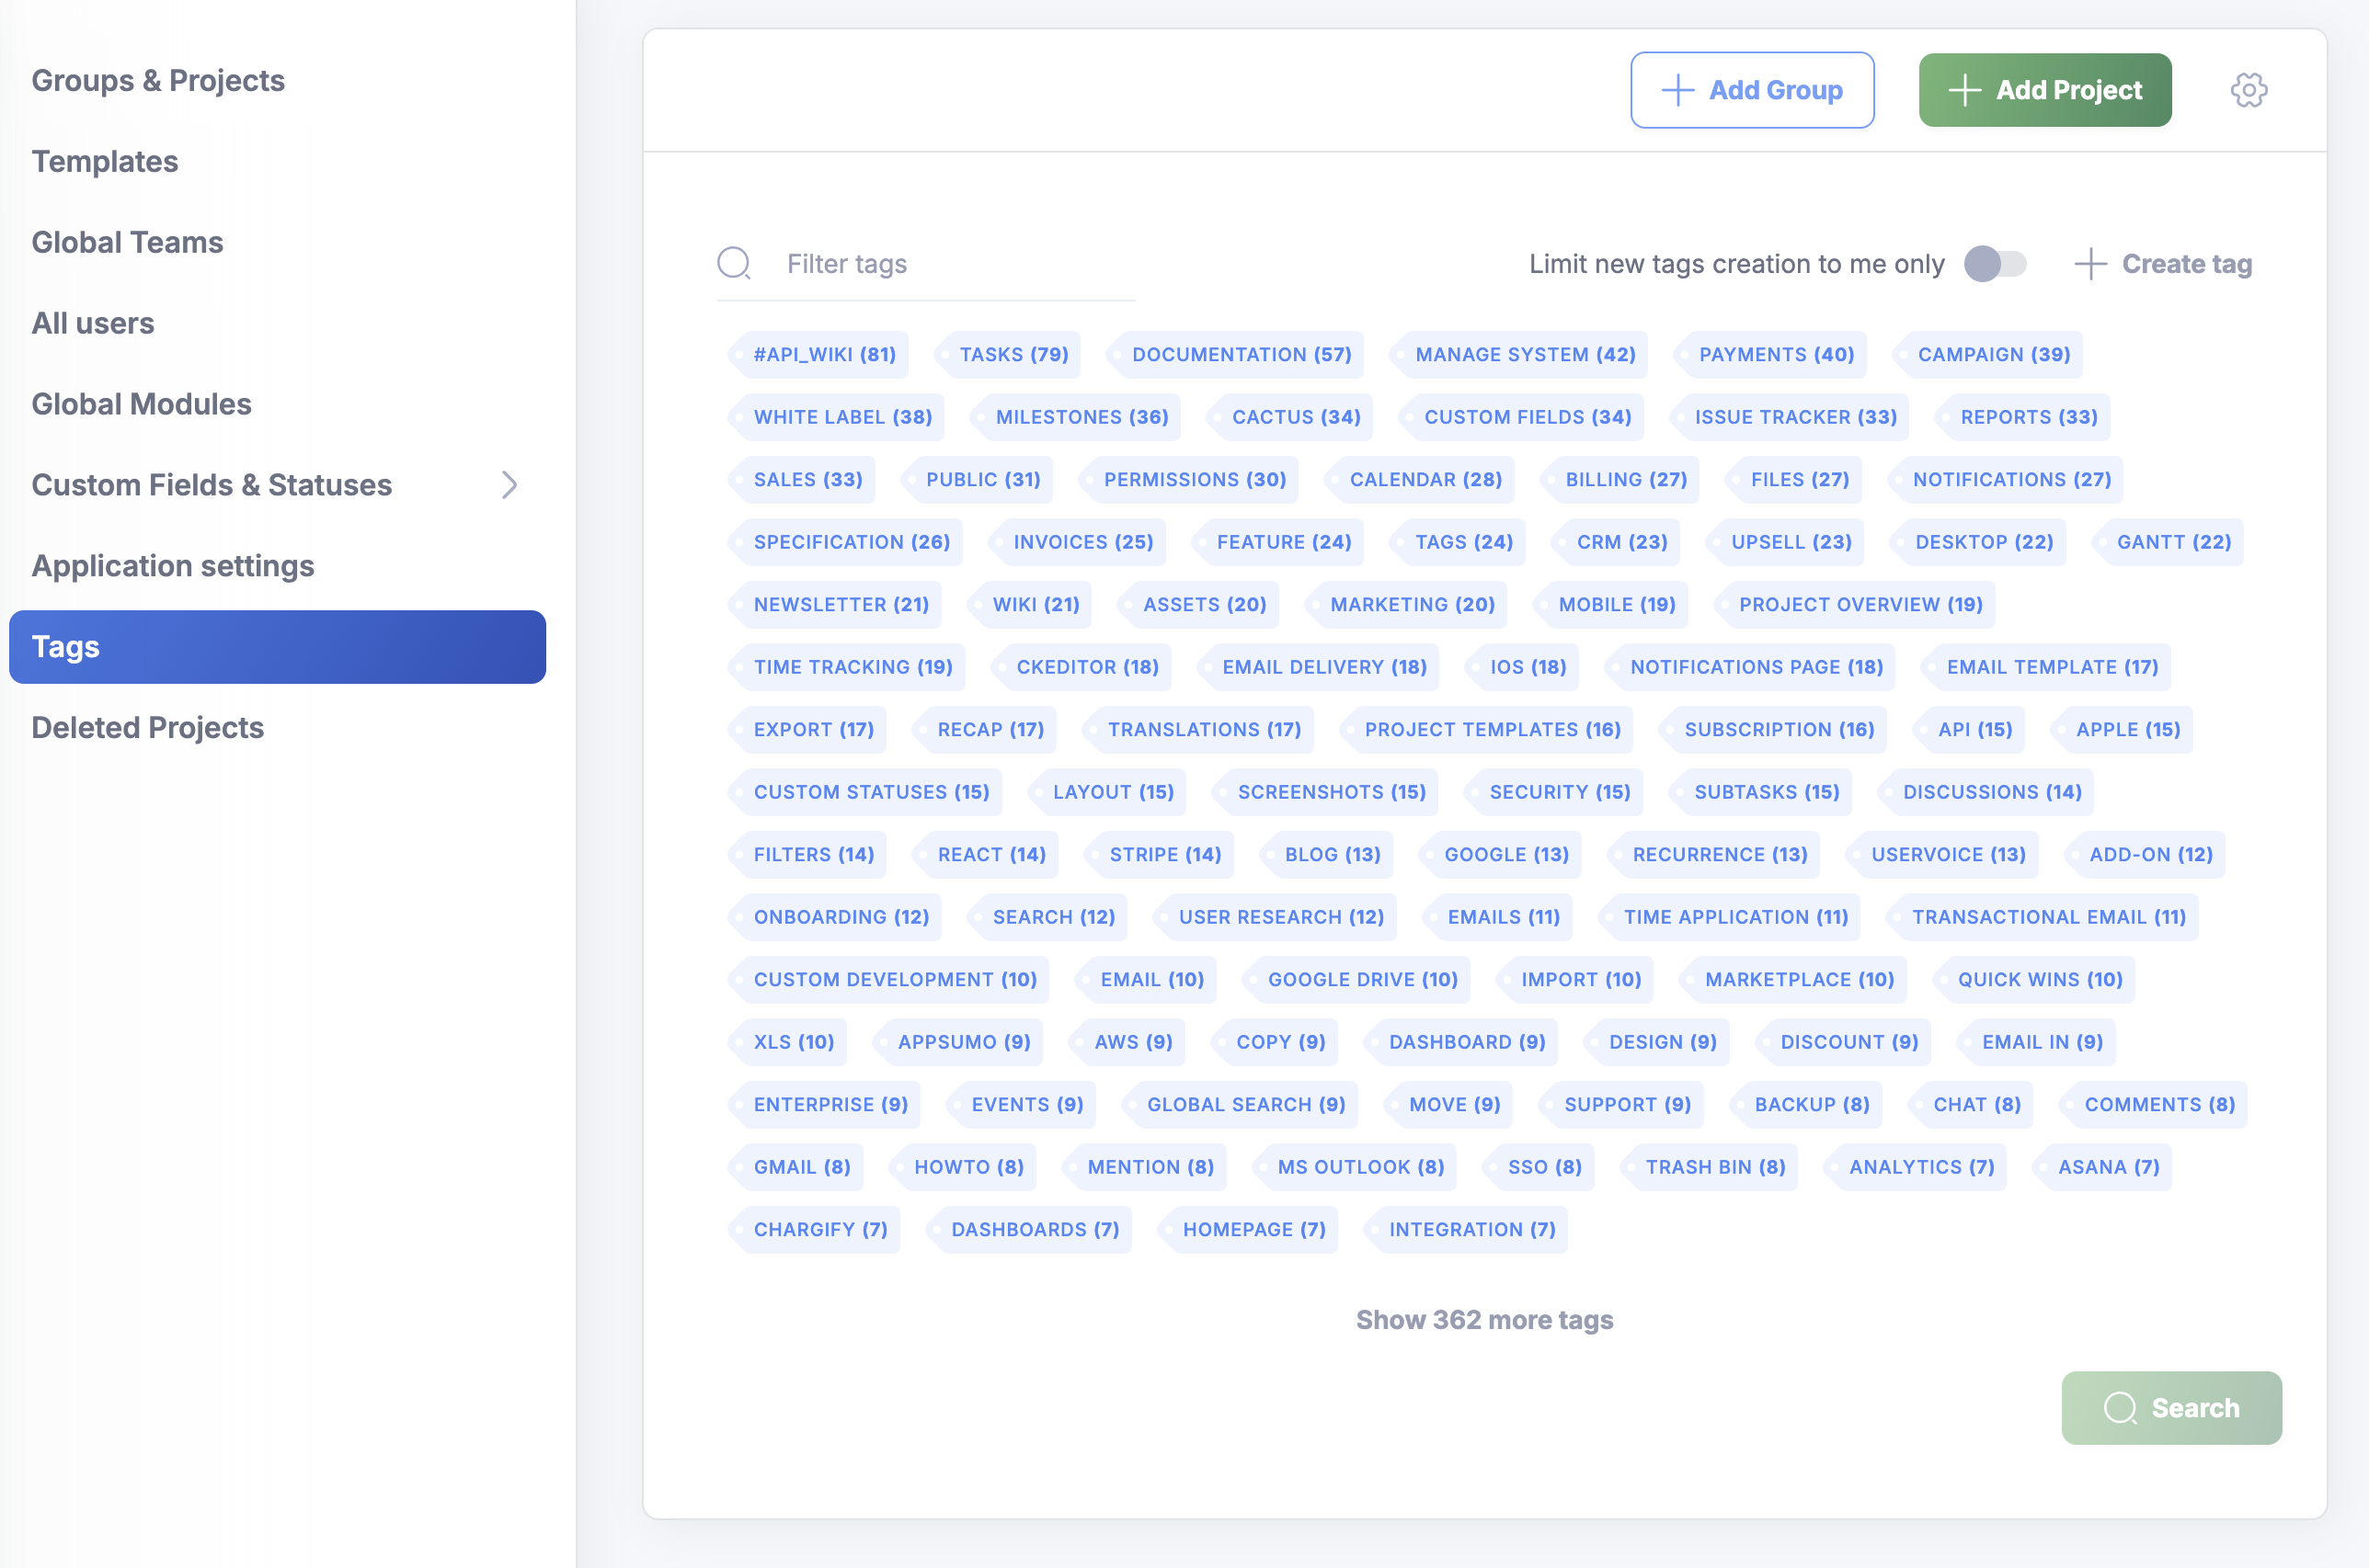Open Groups & Projects menu item

(158, 80)
